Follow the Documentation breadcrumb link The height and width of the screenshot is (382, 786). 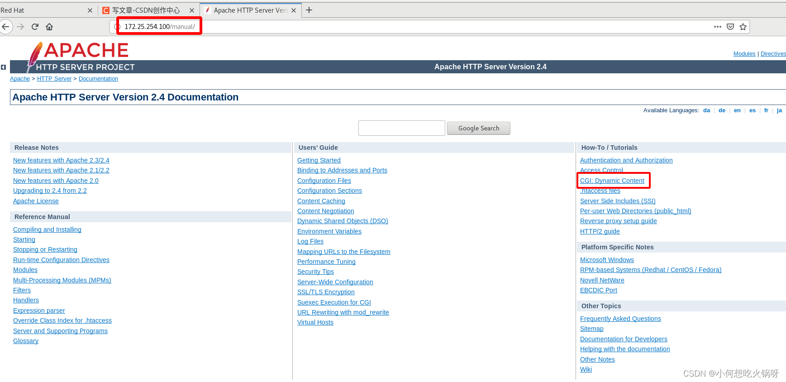(98, 79)
